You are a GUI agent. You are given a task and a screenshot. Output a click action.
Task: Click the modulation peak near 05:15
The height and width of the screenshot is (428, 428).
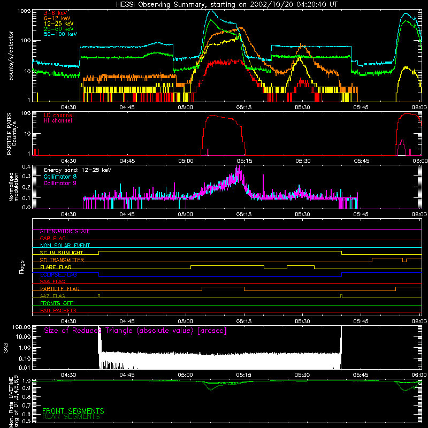tap(238, 171)
